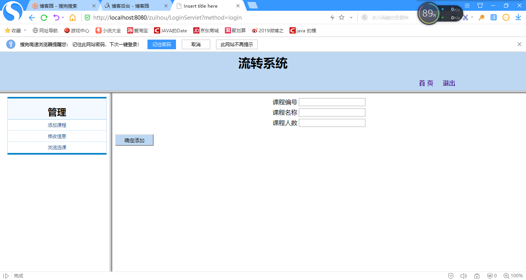The image size is (526, 280).
Task: Click the 课程编号 input field
Action: click(x=332, y=102)
